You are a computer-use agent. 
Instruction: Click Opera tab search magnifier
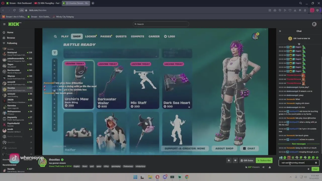pyautogui.click(x=301, y=3)
